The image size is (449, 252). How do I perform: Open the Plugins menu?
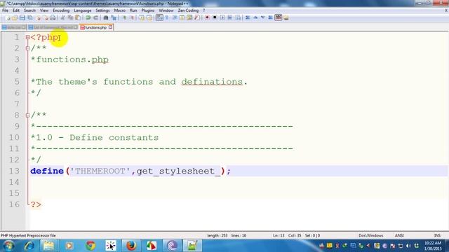tap(148, 10)
